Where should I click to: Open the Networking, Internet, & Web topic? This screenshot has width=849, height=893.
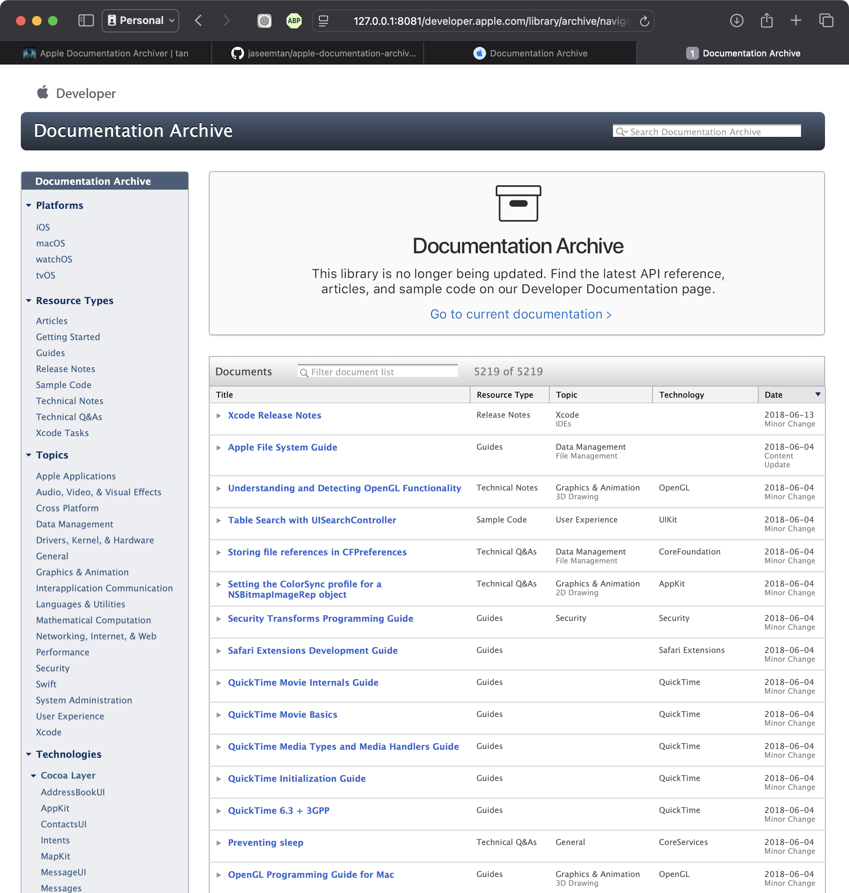[96, 636]
